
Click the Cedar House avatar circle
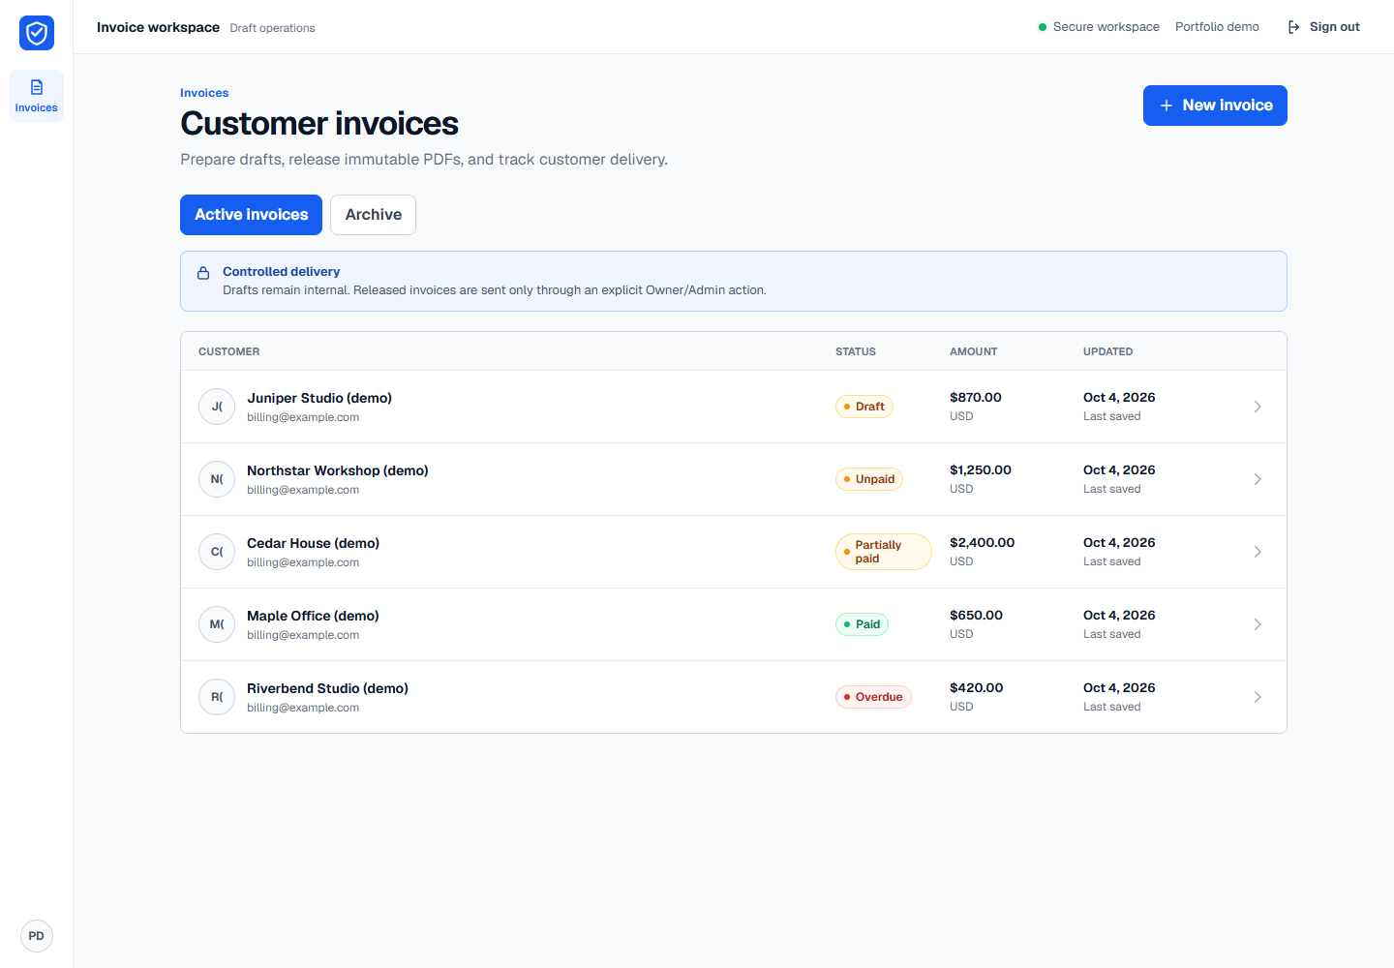217,552
